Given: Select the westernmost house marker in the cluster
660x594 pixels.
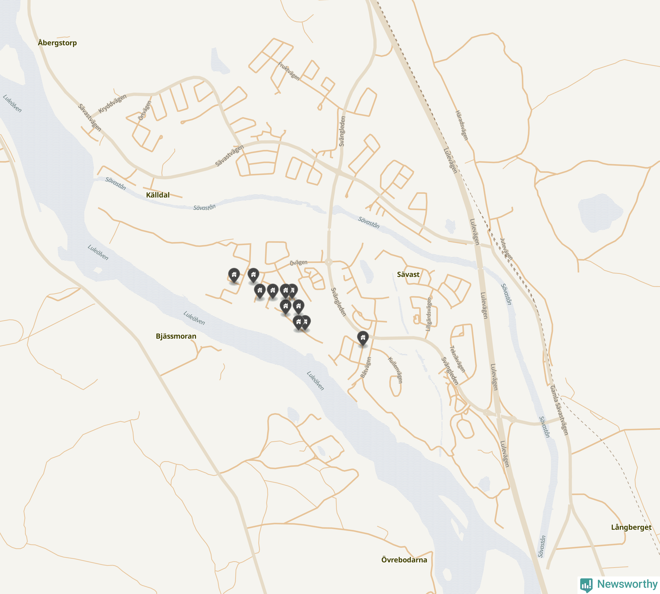Looking at the screenshot, I should 234,276.
